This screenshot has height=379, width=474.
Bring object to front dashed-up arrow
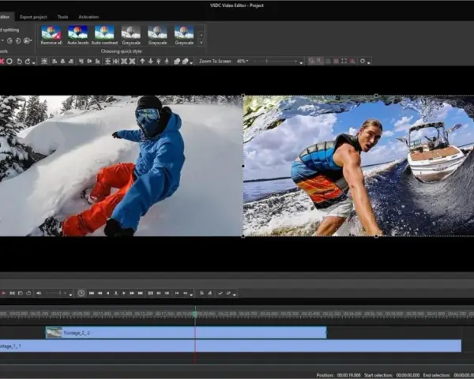point(159,62)
